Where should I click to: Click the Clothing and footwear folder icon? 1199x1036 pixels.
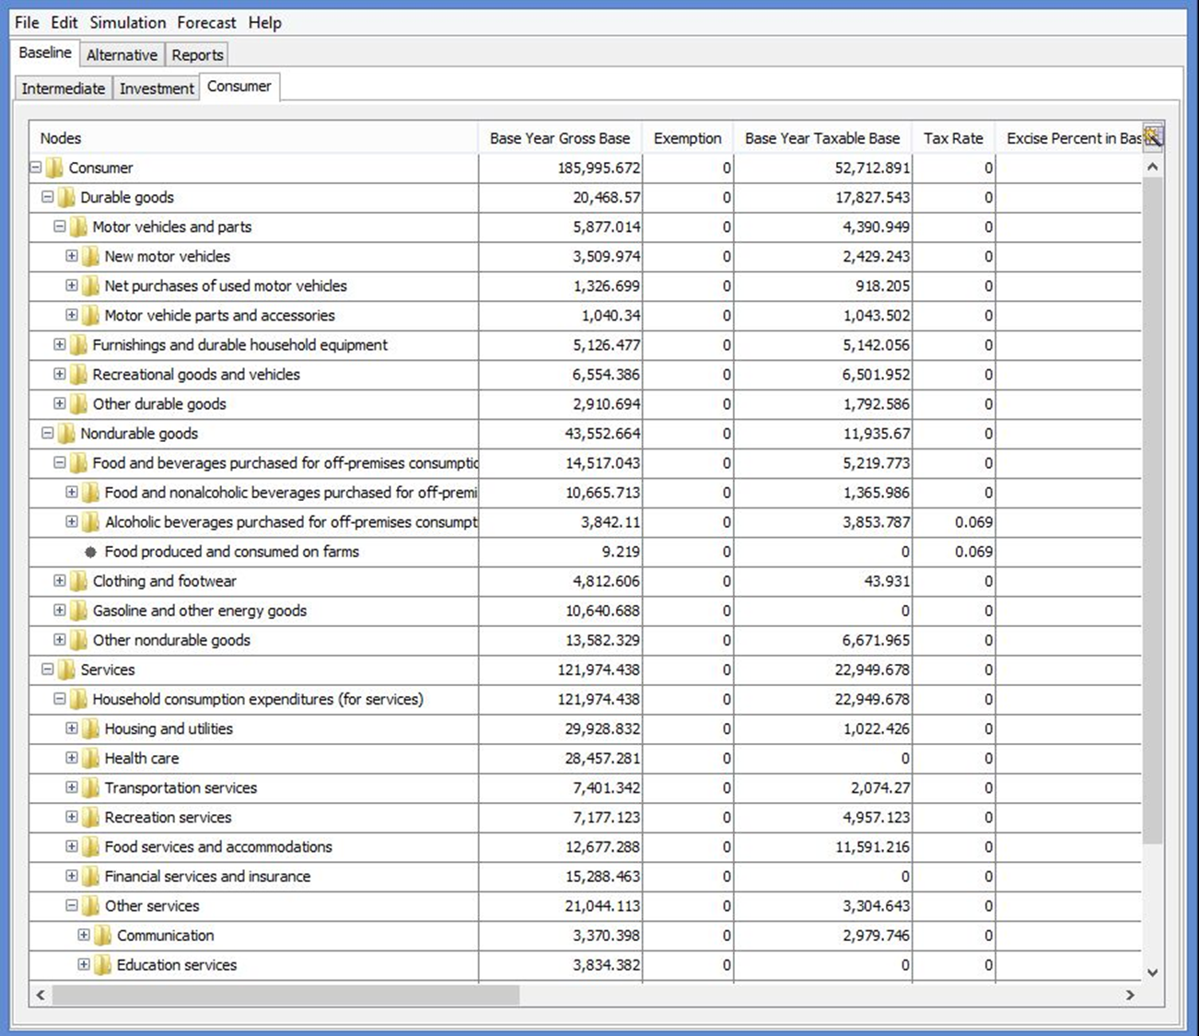point(78,581)
